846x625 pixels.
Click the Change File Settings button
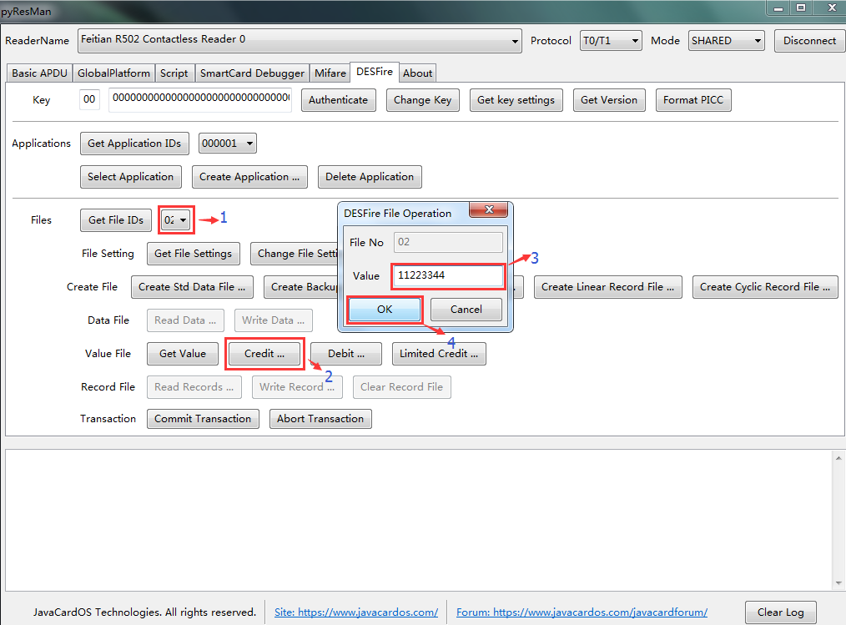[x=295, y=254]
